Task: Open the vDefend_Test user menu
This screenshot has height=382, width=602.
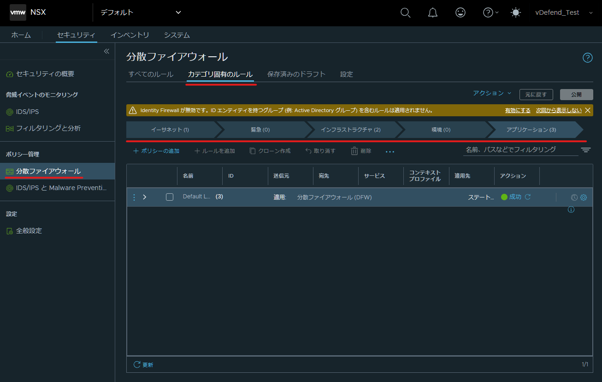Action: 564,13
